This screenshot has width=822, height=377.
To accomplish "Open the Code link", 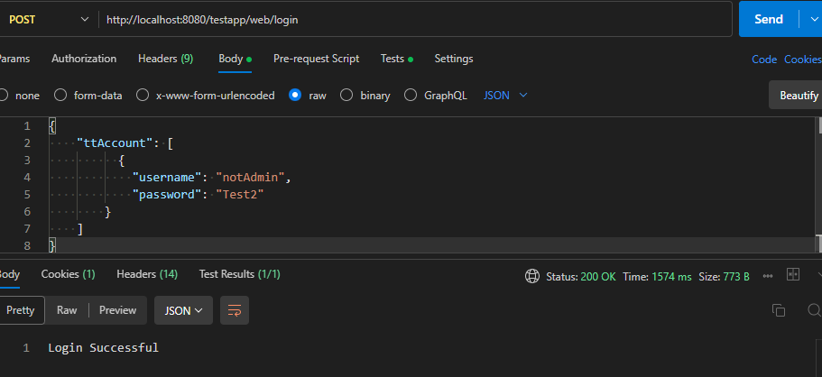I will 763,60.
